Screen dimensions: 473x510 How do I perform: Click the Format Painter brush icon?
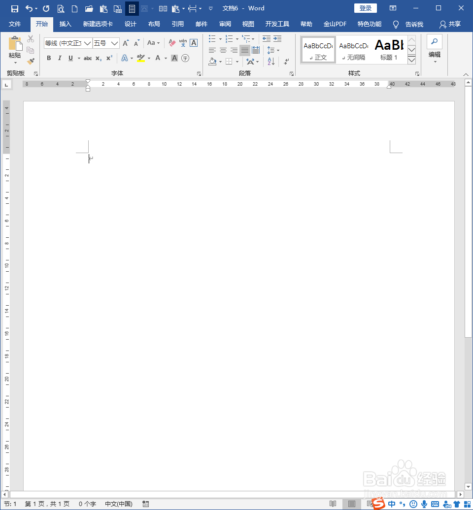[x=31, y=61]
